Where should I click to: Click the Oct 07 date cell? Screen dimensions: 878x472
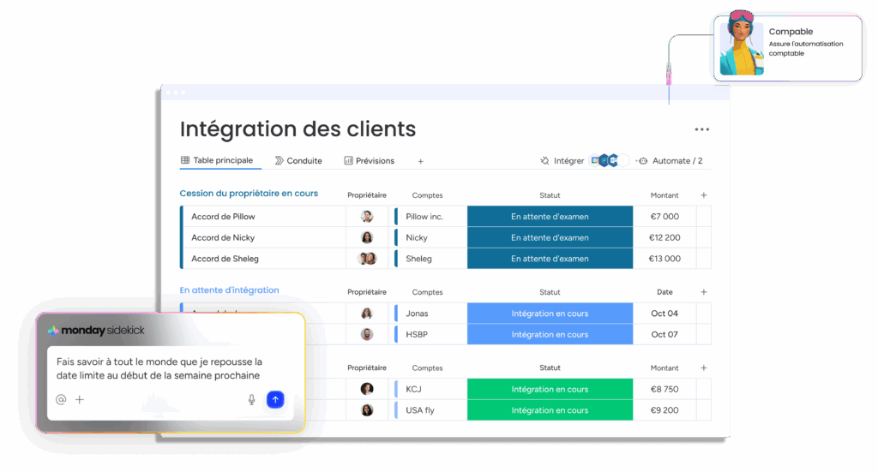[665, 334]
